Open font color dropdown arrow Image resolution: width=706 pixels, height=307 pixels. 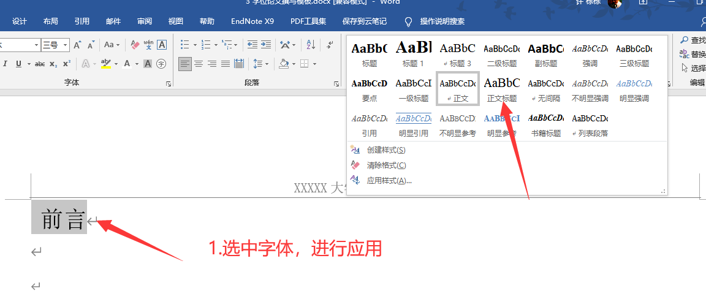pyautogui.click(x=137, y=64)
